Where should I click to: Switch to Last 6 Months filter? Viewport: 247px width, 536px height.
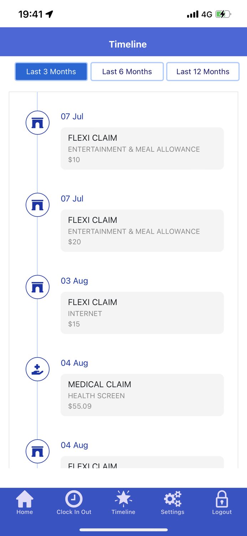pos(127,71)
